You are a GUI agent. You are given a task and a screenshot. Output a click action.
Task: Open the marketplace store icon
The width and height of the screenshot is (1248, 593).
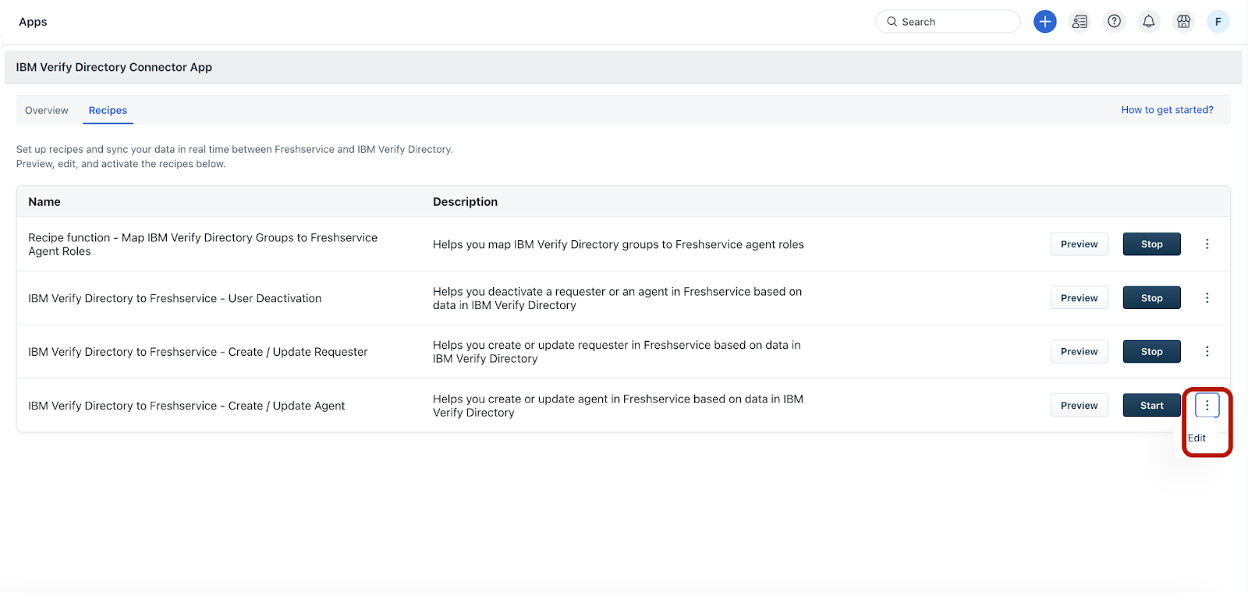pyautogui.click(x=1184, y=22)
